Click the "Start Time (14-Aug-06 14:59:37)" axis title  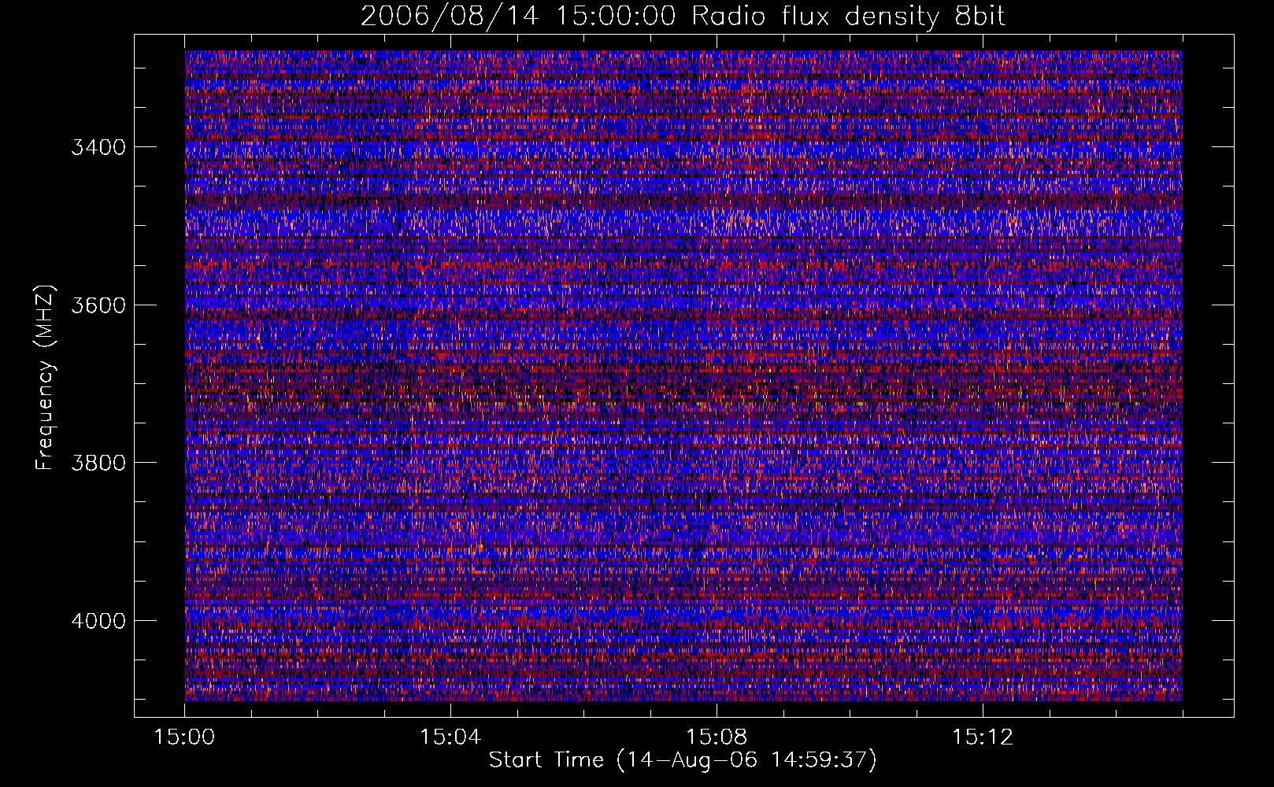(x=683, y=760)
